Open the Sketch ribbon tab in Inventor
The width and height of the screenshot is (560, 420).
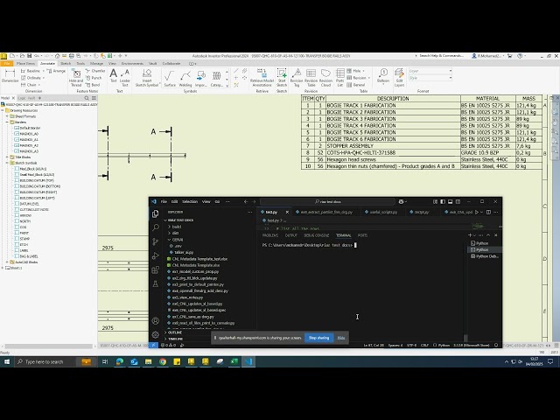click(66, 64)
